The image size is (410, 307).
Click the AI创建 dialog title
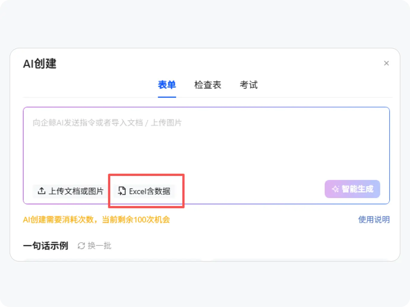(40, 64)
